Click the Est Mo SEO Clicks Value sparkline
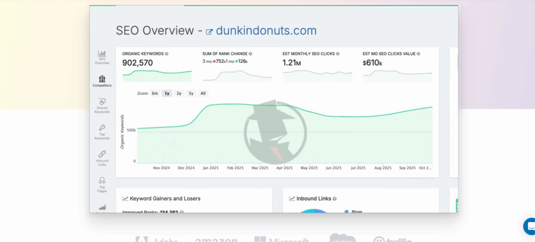This screenshot has height=242, width=535. [398, 76]
